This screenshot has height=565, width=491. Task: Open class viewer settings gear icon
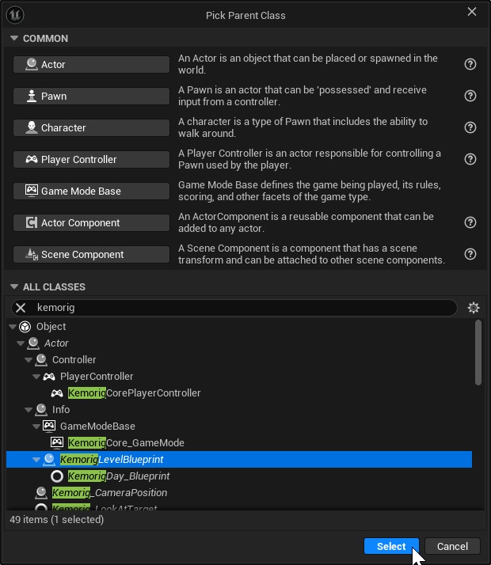click(474, 308)
